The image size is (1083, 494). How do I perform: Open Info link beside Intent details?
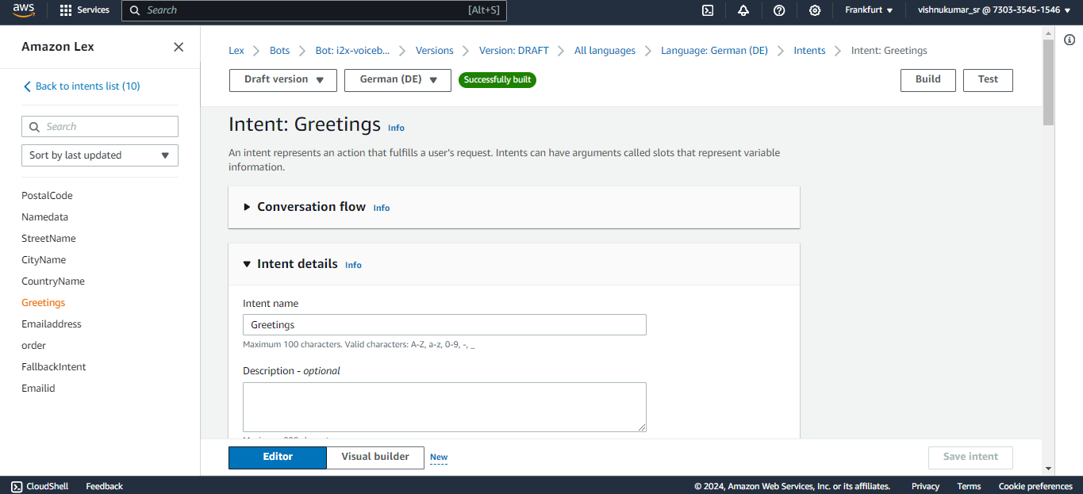[353, 265]
